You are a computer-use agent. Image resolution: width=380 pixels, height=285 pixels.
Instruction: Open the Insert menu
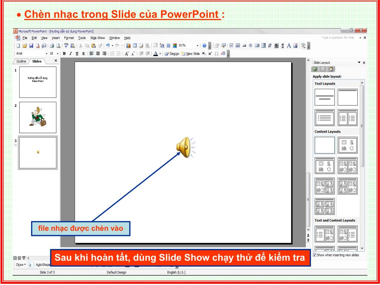pos(56,38)
